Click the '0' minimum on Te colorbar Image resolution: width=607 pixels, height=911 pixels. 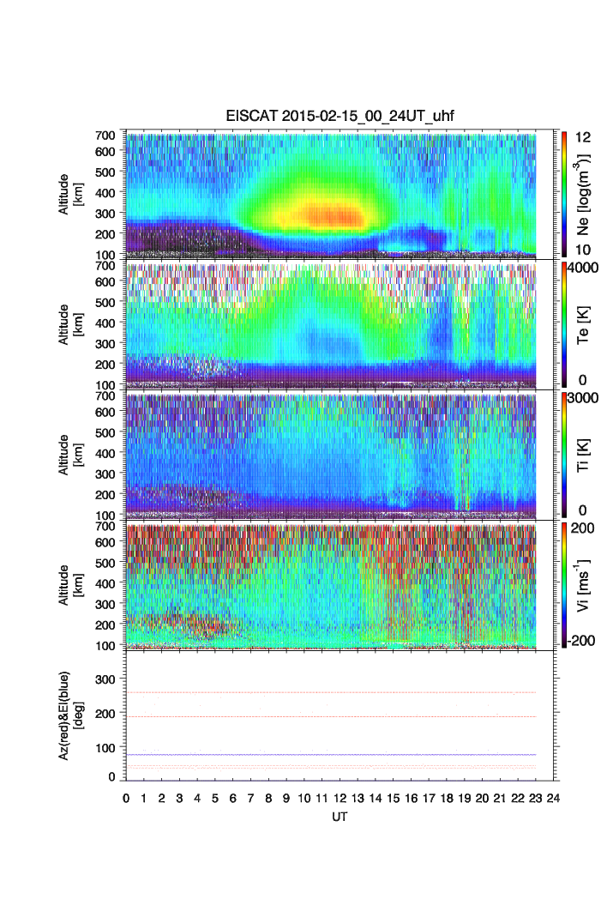(583, 380)
